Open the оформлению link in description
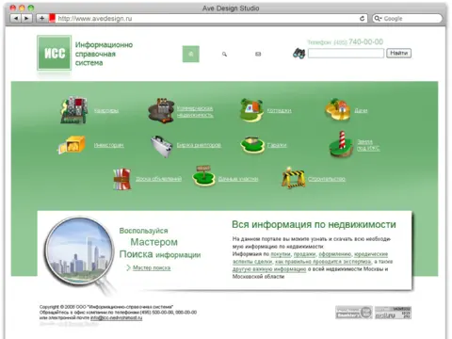The height and width of the screenshot is (339, 452). pos(334,254)
